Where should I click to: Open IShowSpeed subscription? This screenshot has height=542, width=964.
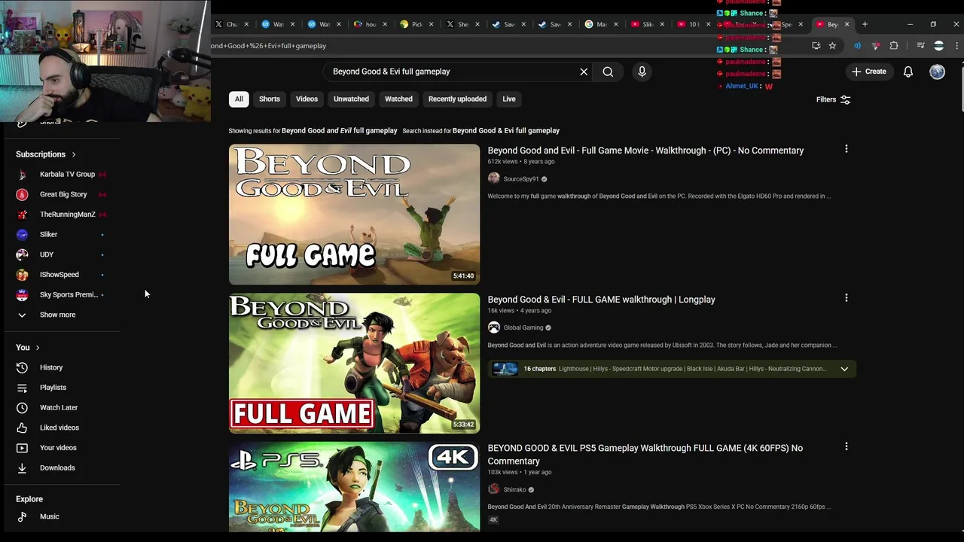62,275
